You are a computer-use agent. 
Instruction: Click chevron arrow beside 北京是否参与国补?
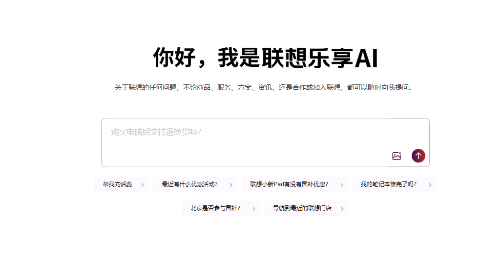tap(254, 209)
